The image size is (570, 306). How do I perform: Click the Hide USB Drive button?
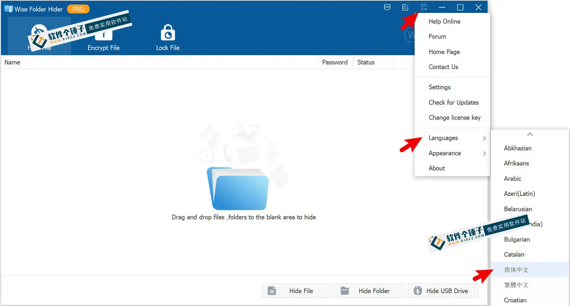point(443,291)
